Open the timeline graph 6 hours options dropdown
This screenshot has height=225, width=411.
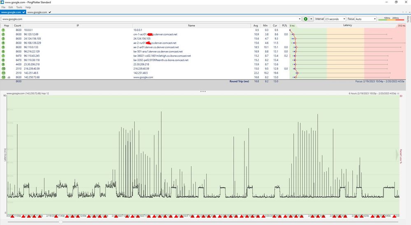[x=398, y=94]
